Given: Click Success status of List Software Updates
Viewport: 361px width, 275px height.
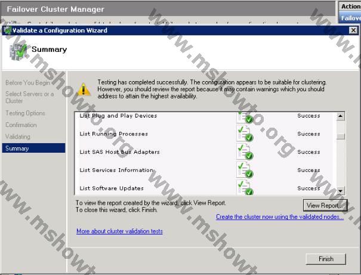Looking at the screenshot, I should point(308,189).
